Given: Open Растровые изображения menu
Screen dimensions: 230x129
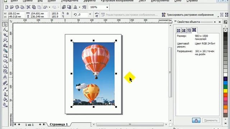Looking at the screenshot, I should click(117, 1).
